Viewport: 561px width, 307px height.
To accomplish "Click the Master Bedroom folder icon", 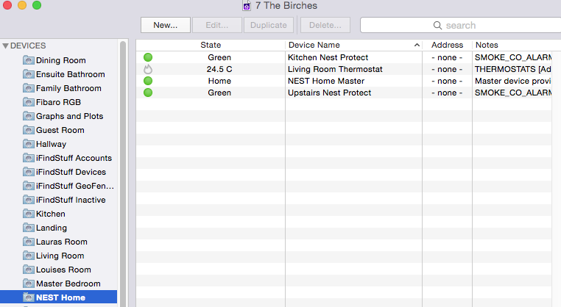I will (x=29, y=283).
